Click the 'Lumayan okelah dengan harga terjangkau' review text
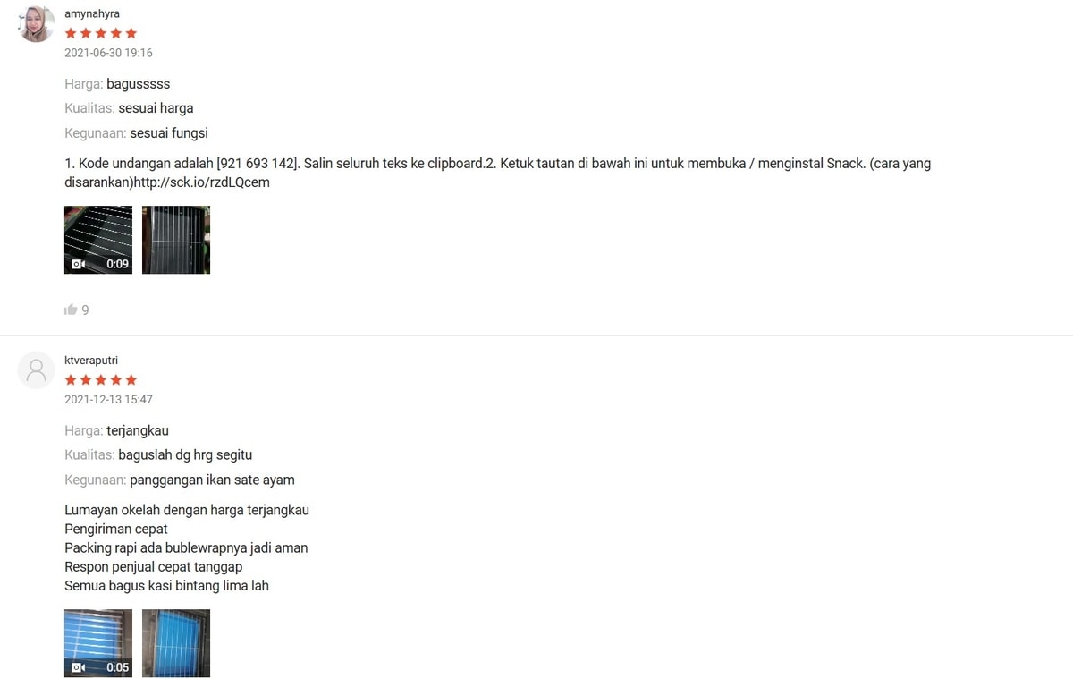1073x679 pixels. coord(187,510)
